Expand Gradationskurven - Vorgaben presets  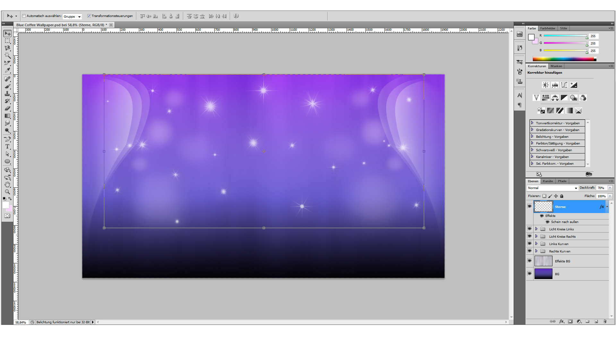click(x=532, y=130)
